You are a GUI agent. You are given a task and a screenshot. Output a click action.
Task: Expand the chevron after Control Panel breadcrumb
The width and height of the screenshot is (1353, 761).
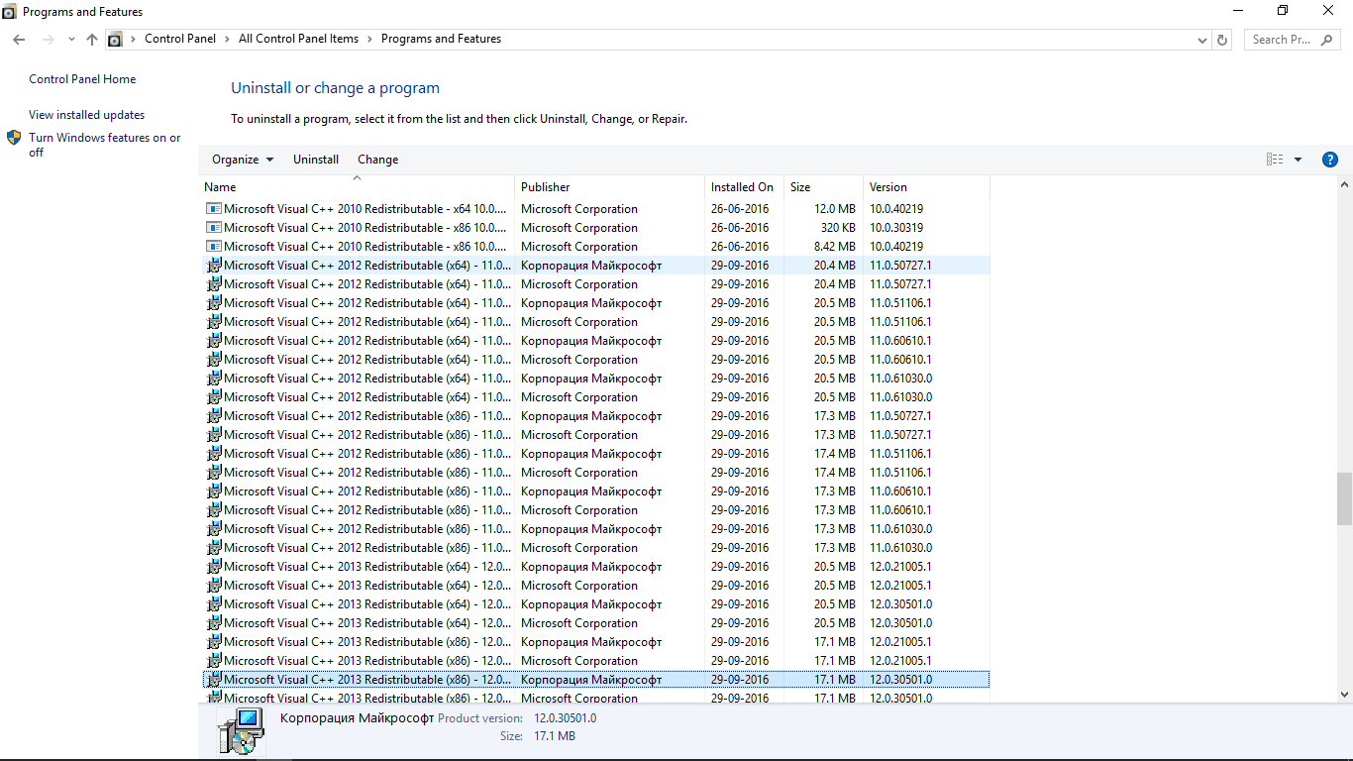(228, 40)
